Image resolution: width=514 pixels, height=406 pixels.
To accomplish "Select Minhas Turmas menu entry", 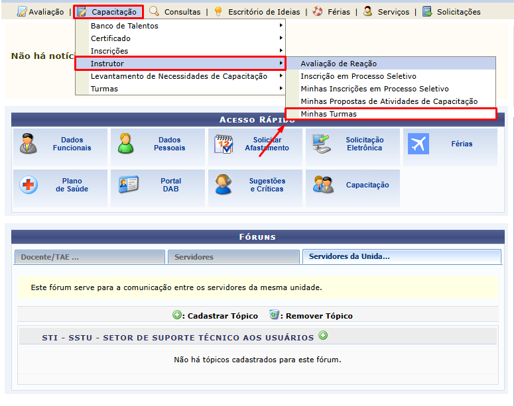I will (x=391, y=114).
